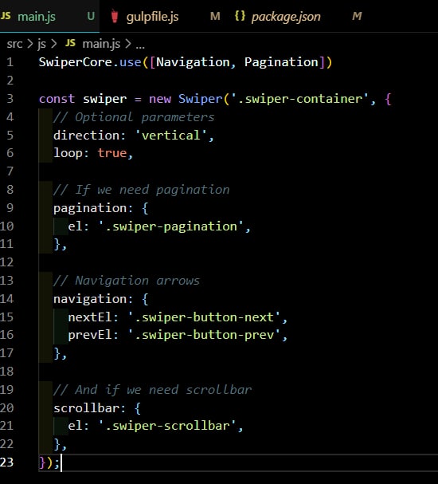
Task: Click the Navigation argument on line 1
Action: [193, 62]
